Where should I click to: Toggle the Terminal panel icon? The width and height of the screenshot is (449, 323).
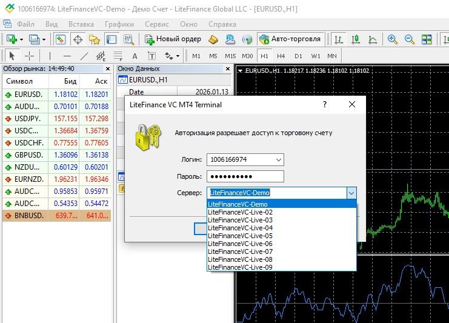click(x=111, y=39)
